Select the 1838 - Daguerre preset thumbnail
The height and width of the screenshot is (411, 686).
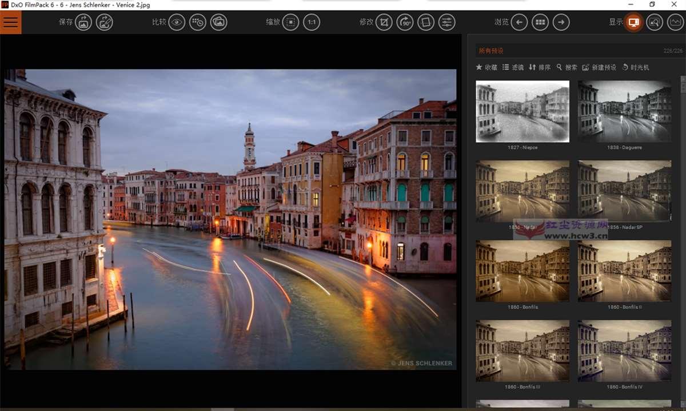tap(624, 111)
